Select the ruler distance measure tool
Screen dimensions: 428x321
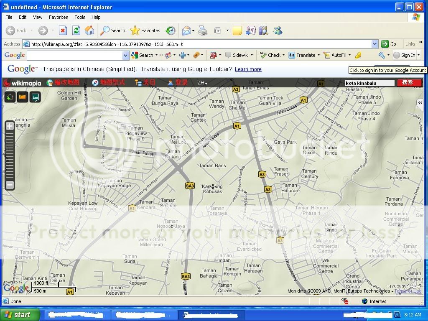click(23, 97)
